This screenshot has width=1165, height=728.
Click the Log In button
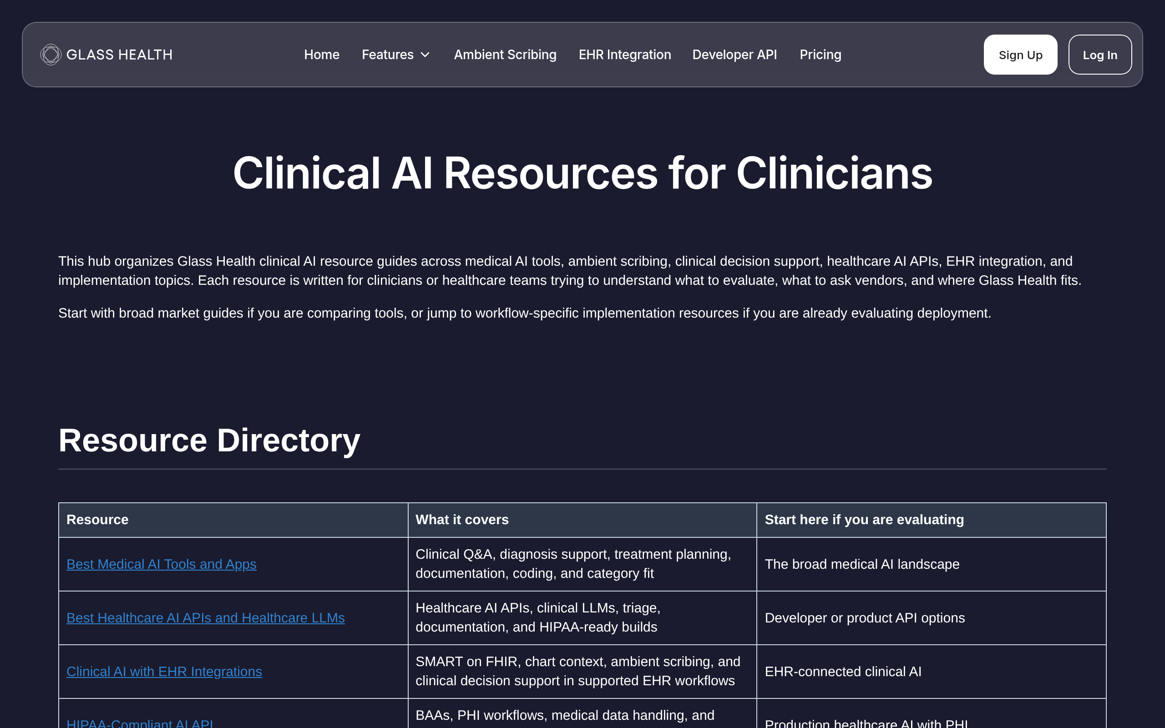point(1099,55)
